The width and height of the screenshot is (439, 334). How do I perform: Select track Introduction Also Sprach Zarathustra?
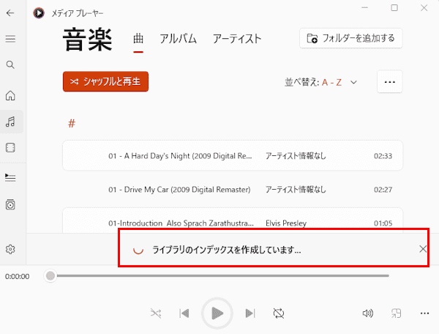coord(233,220)
